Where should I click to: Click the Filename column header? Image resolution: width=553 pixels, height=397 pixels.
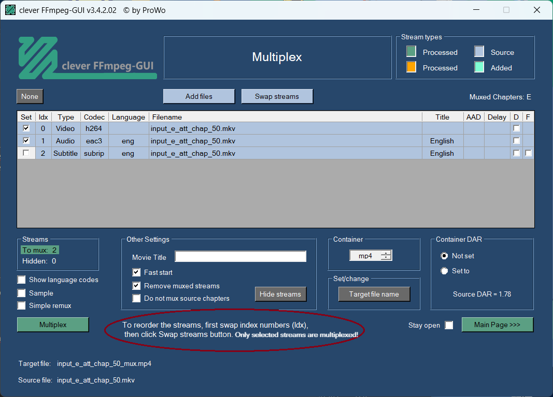(286, 117)
